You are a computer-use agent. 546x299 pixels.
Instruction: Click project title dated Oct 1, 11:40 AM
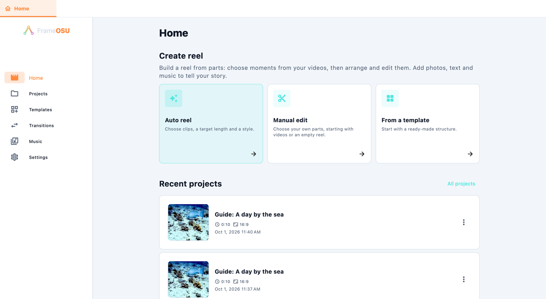click(x=249, y=214)
